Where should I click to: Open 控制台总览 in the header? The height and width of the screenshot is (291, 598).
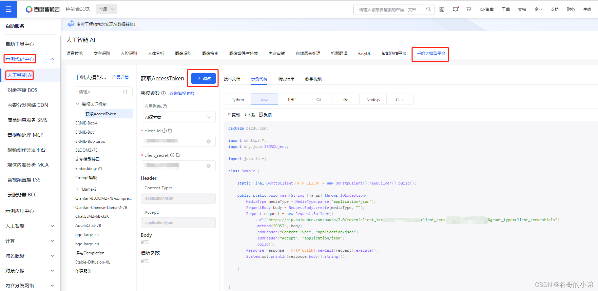(x=78, y=9)
